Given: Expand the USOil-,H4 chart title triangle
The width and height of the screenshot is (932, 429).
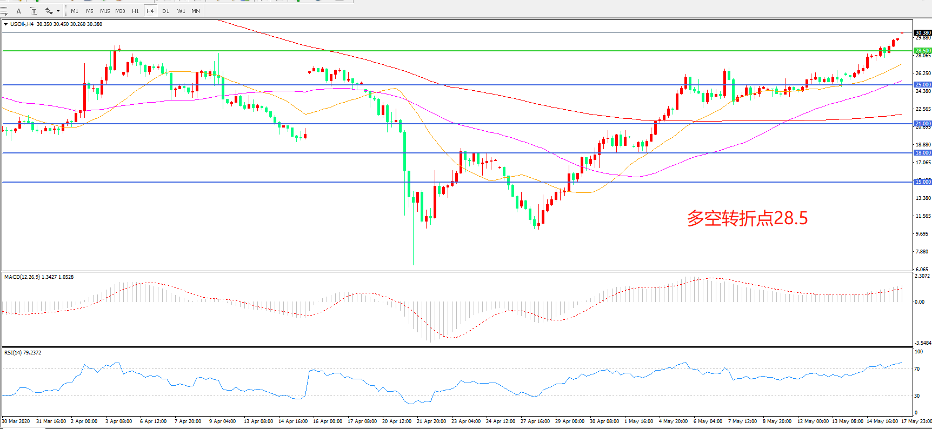Looking at the screenshot, I should (5, 24).
